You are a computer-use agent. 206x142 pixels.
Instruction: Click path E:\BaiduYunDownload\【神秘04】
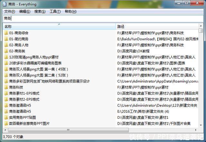(x=158, y=39)
